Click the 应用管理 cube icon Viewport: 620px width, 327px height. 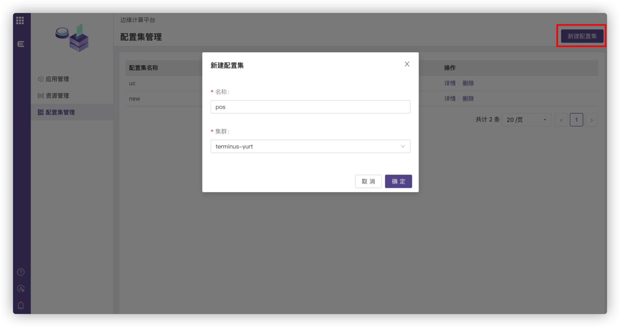(x=41, y=79)
